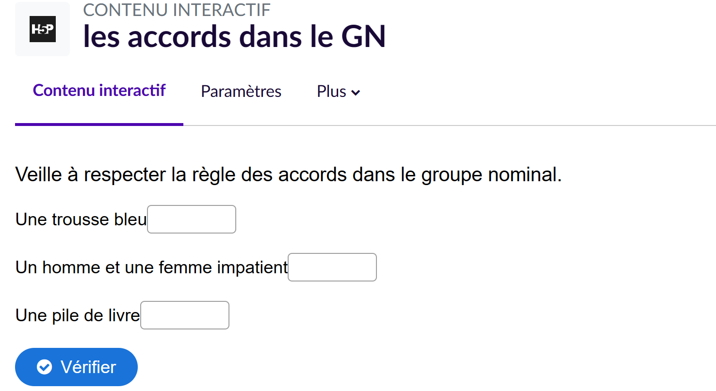Click the checkmark icon inside Vérifier
The image size is (716, 391).
pyautogui.click(x=45, y=367)
